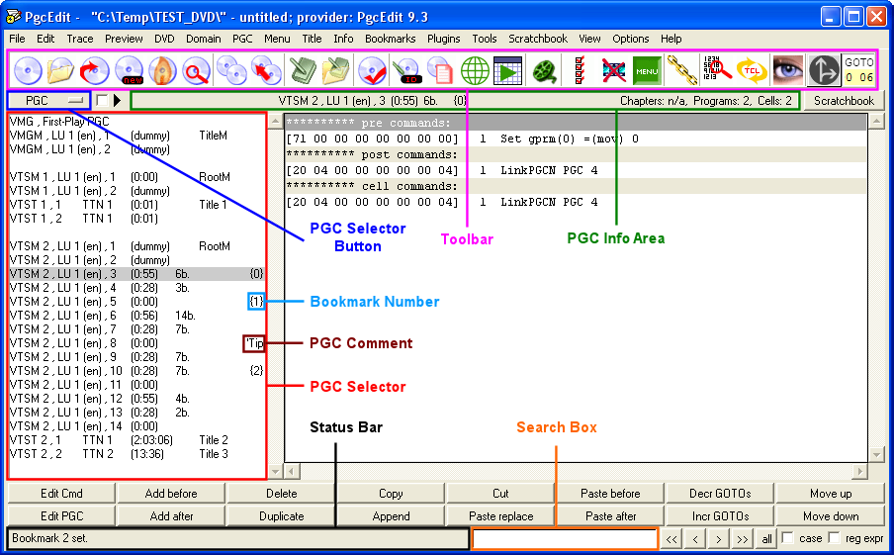Click the disc with red magnifier icon
Screen dimensions: 894x555
click(x=196, y=70)
